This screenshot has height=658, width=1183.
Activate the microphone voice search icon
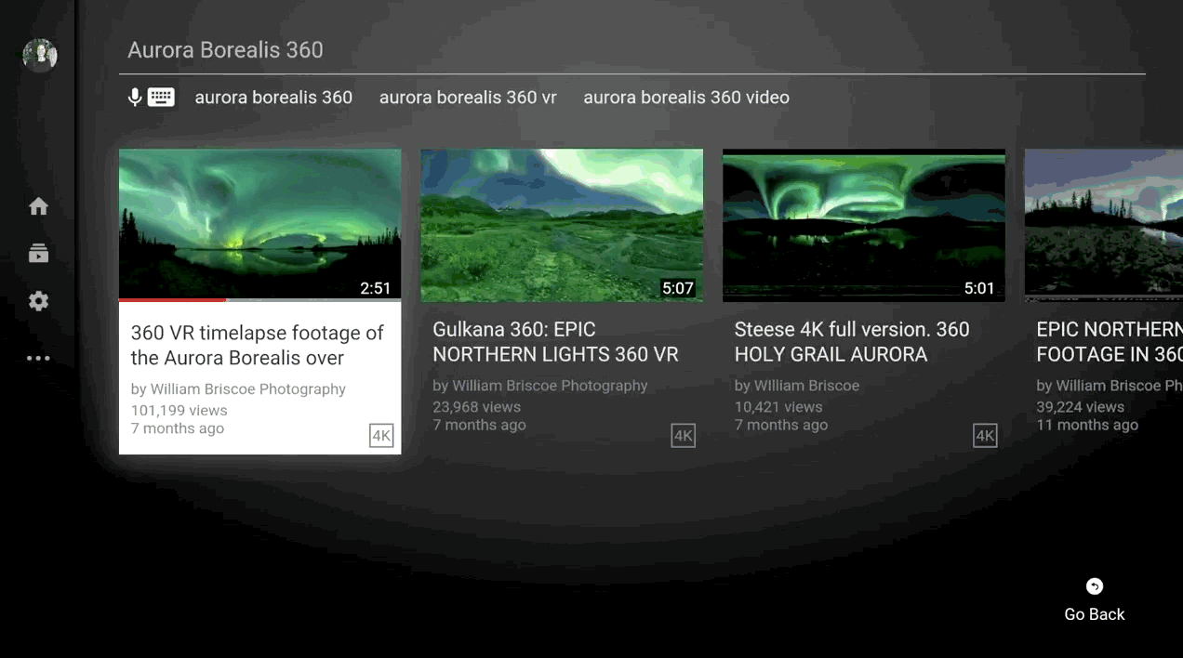coord(135,98)
